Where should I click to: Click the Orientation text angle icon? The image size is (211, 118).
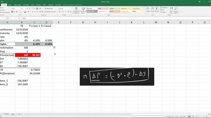pos(40,9)
